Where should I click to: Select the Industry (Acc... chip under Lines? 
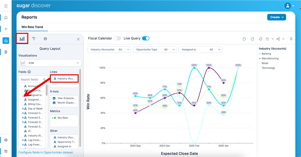pos(64,78)
